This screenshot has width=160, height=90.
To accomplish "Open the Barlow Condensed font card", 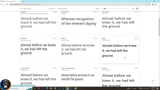I will point(79,76).
